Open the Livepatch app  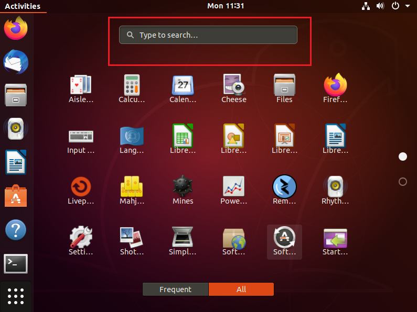point(81,190)
